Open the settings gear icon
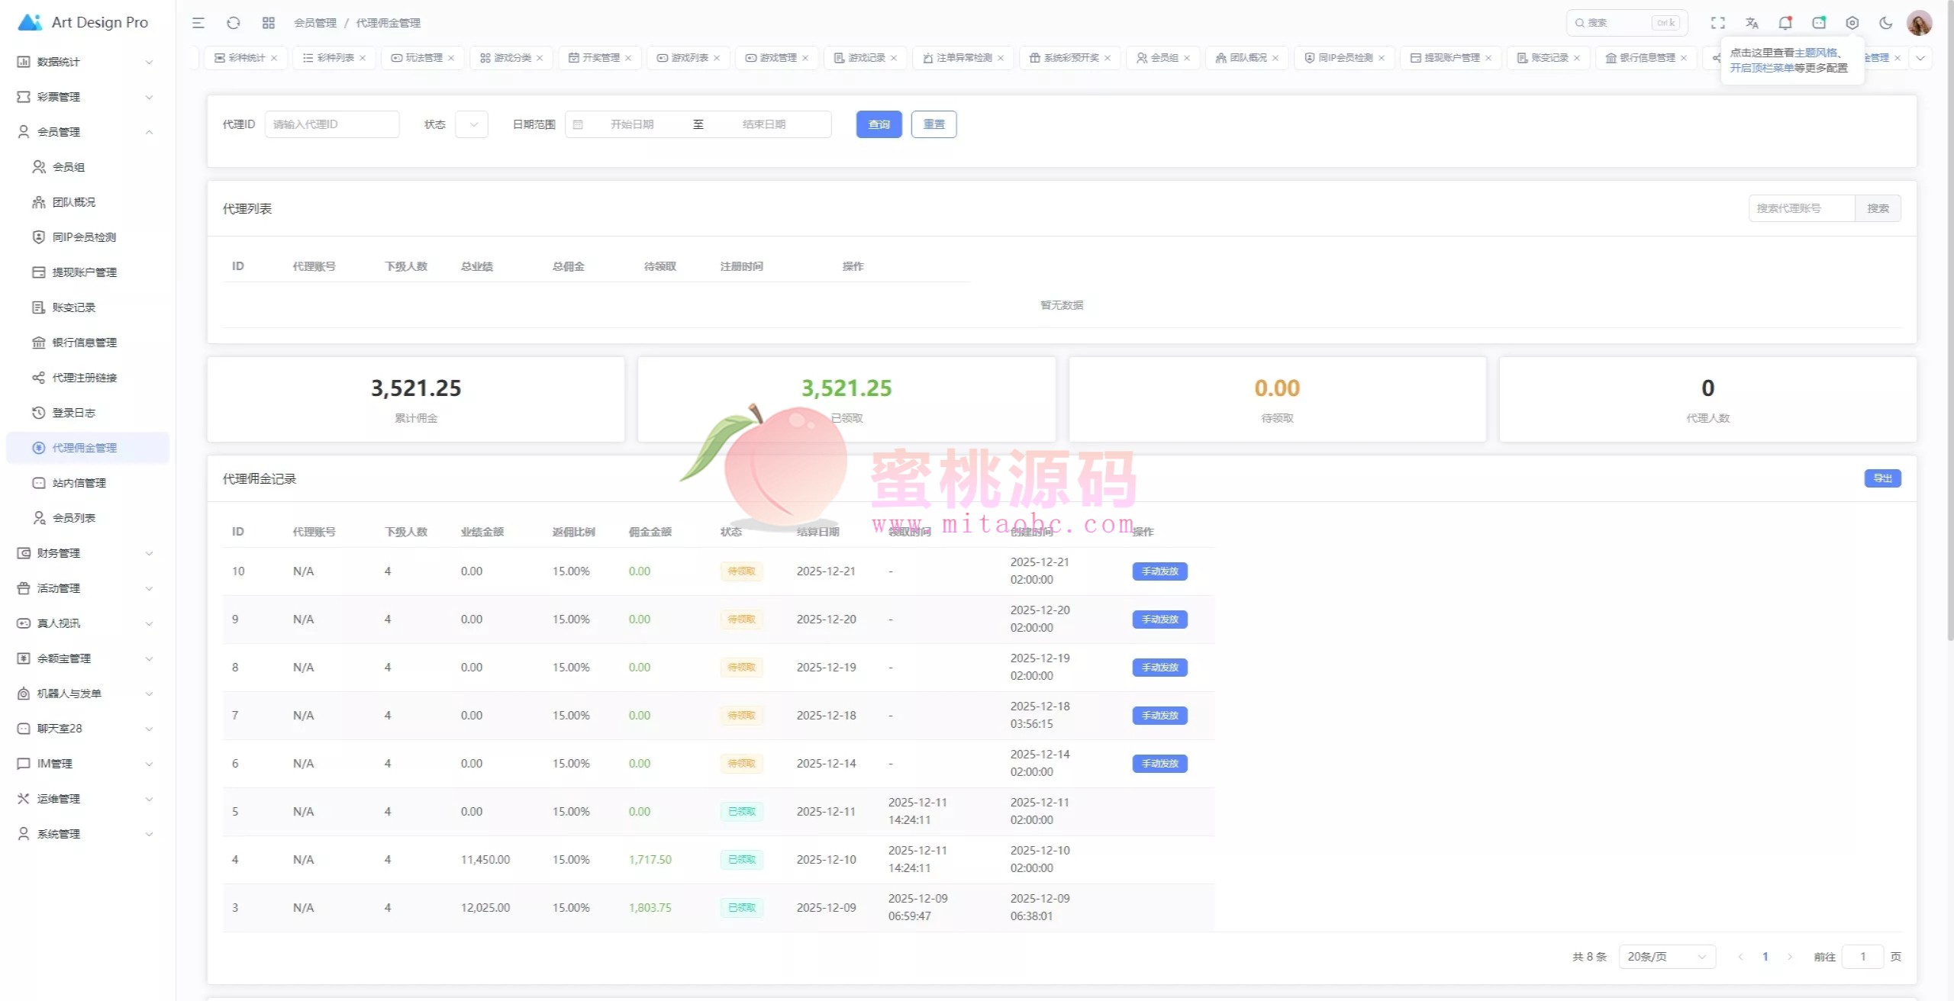The image size is (1954, 1001). (1852, 23)
